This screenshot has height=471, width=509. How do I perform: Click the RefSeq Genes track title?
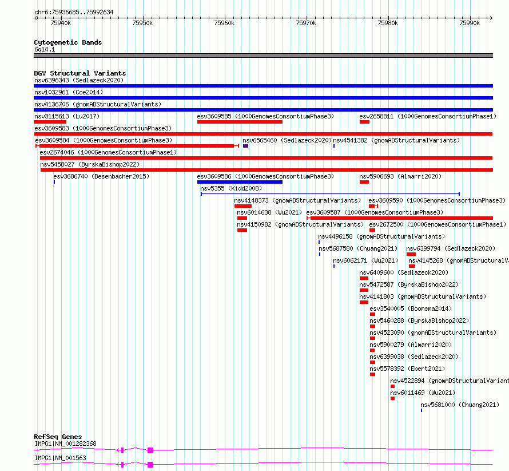coord(58,437)
